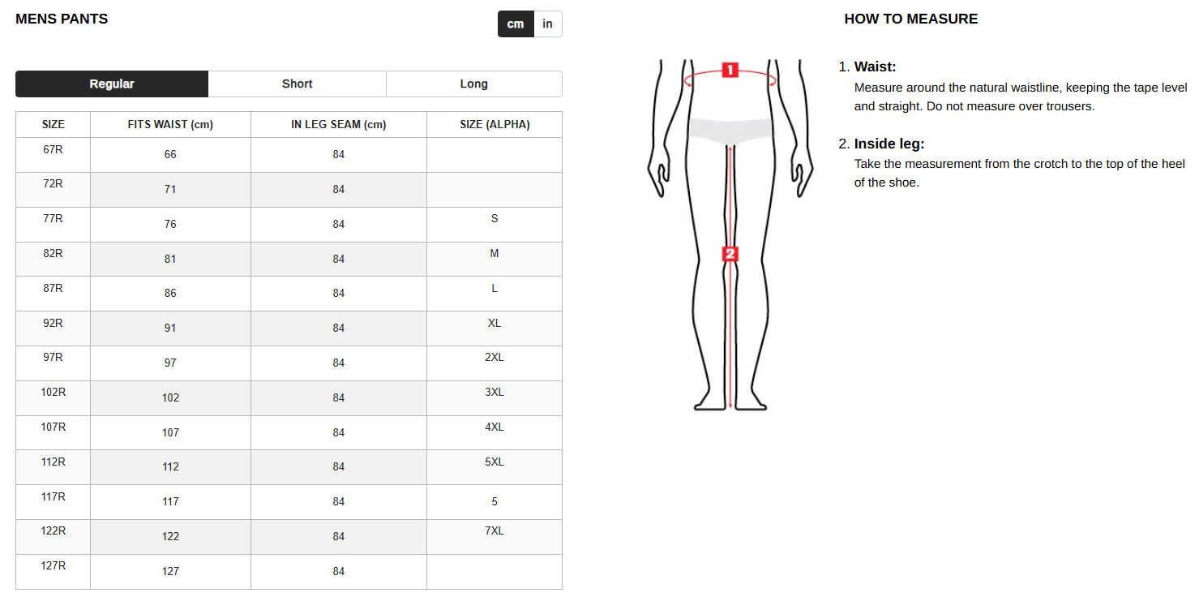Click the red inside leg marker 2 icon

point(730,254)
